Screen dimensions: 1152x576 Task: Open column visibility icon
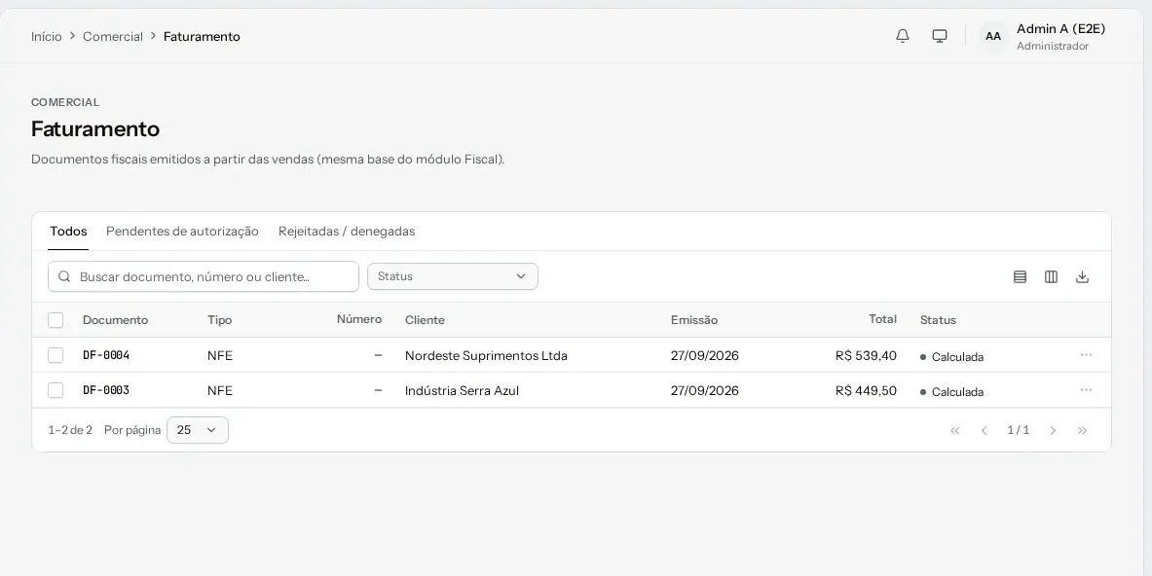[1052, 276]
